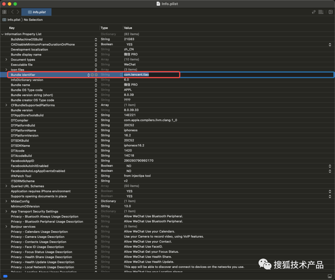Open the related items grid icon
The width and height of the screenshot is (335, 280).
4,12
